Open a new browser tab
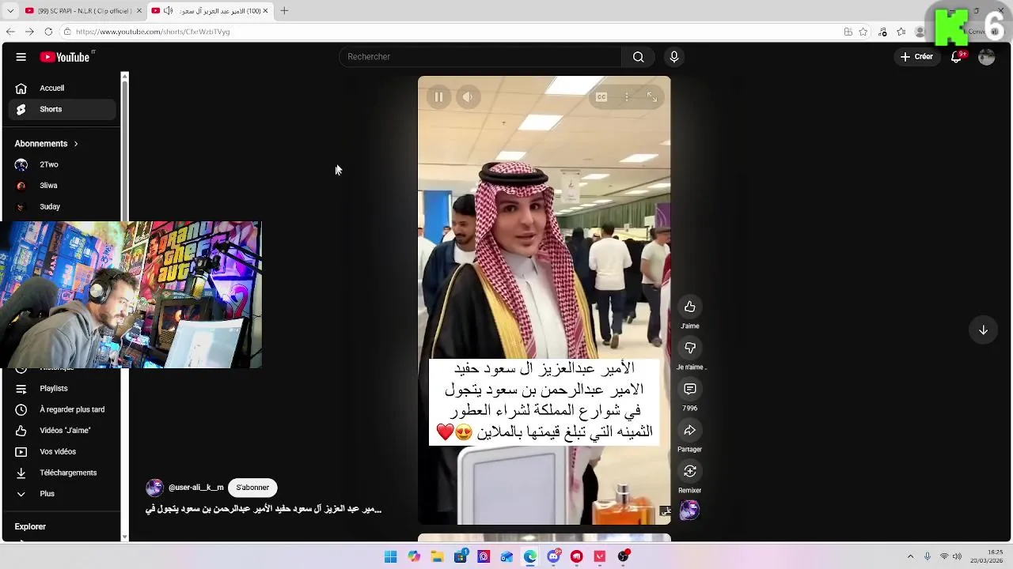 (x=284, y=11)
